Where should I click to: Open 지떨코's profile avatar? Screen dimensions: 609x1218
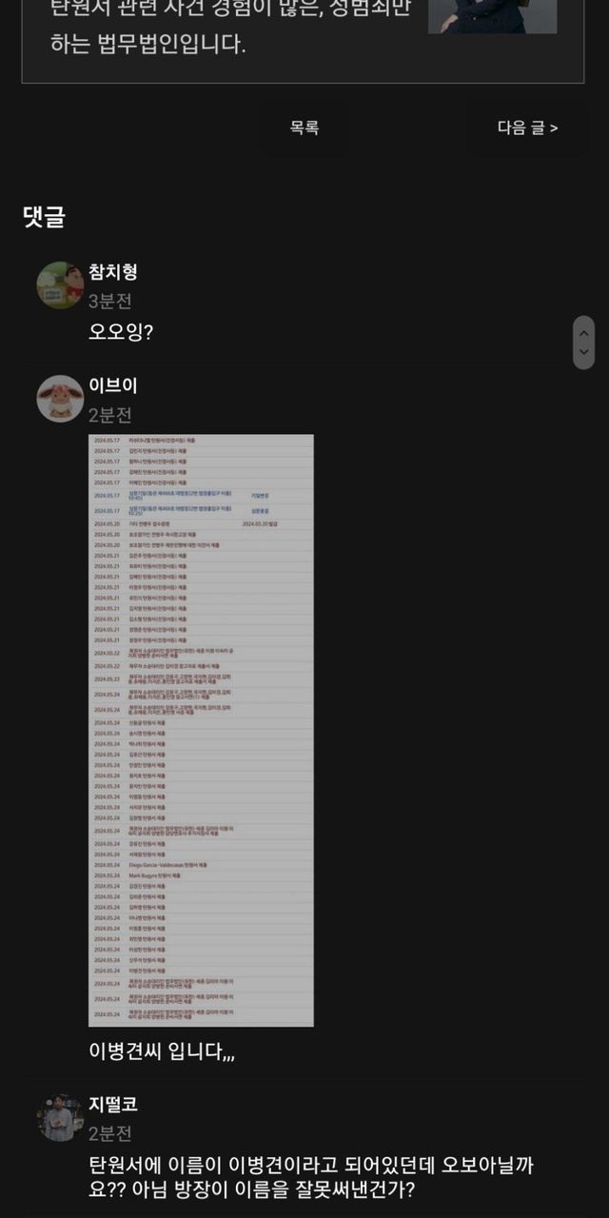[60, 1117]
